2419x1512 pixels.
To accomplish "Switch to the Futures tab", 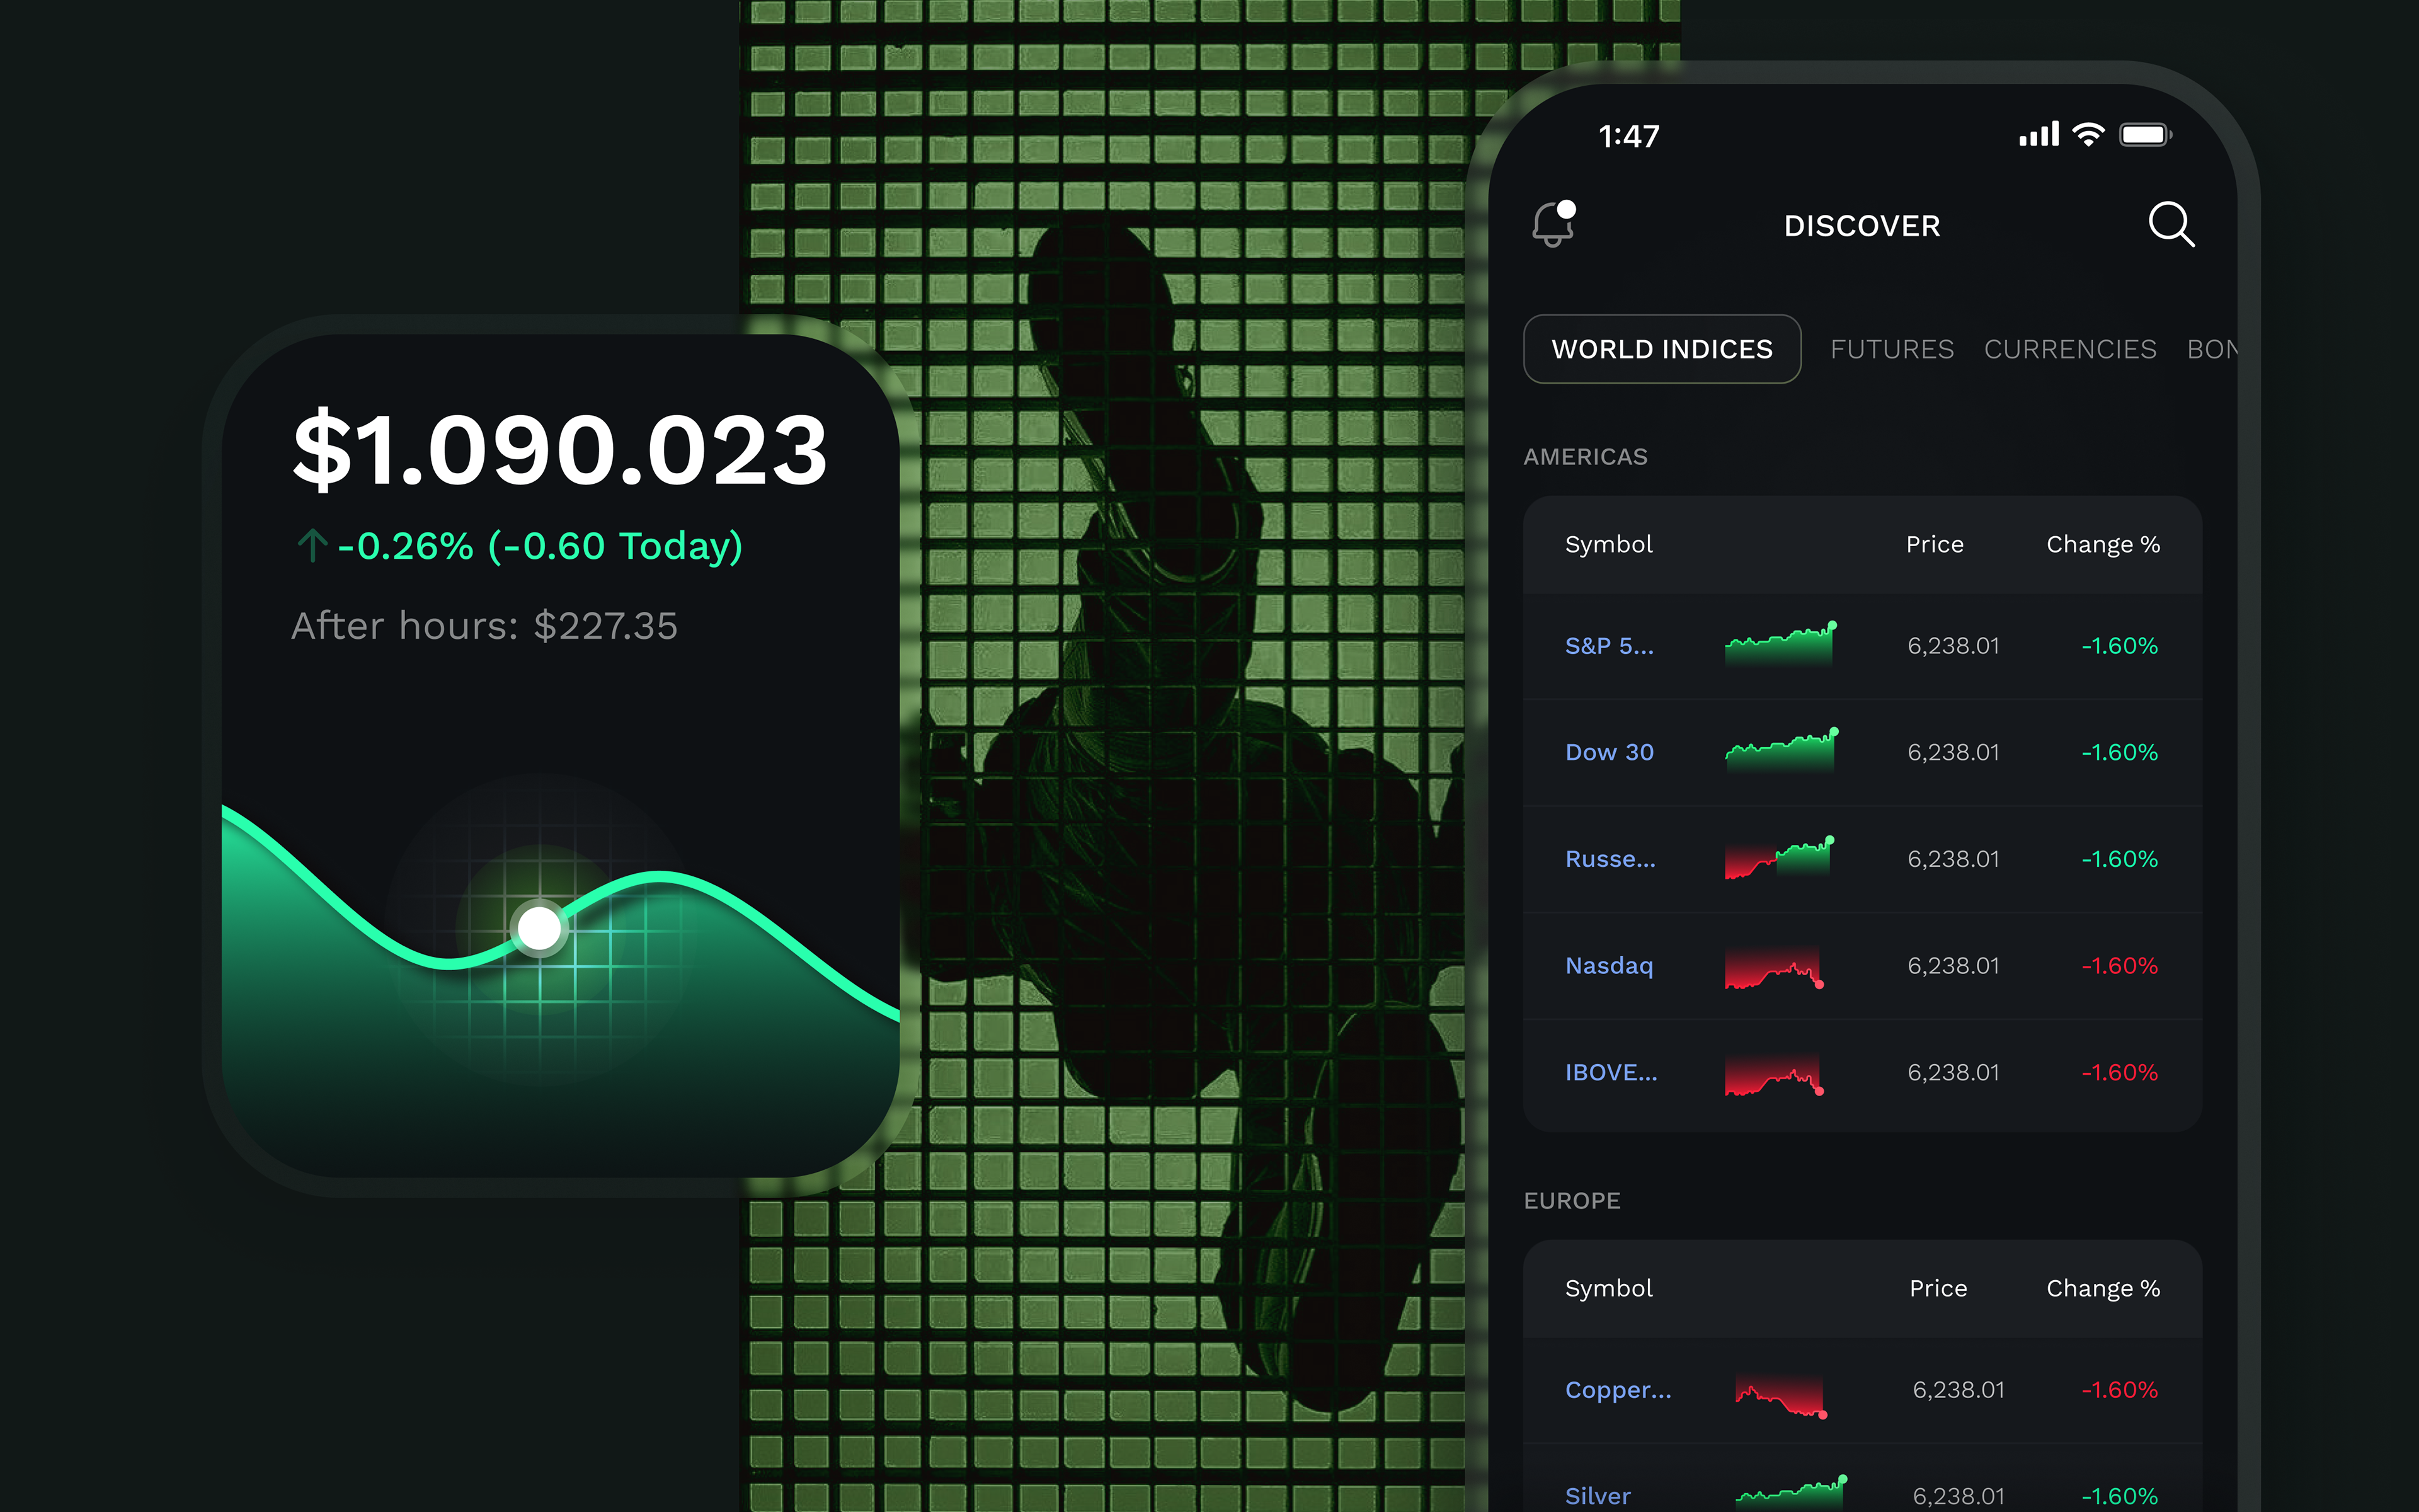I will coord(1891,349).
